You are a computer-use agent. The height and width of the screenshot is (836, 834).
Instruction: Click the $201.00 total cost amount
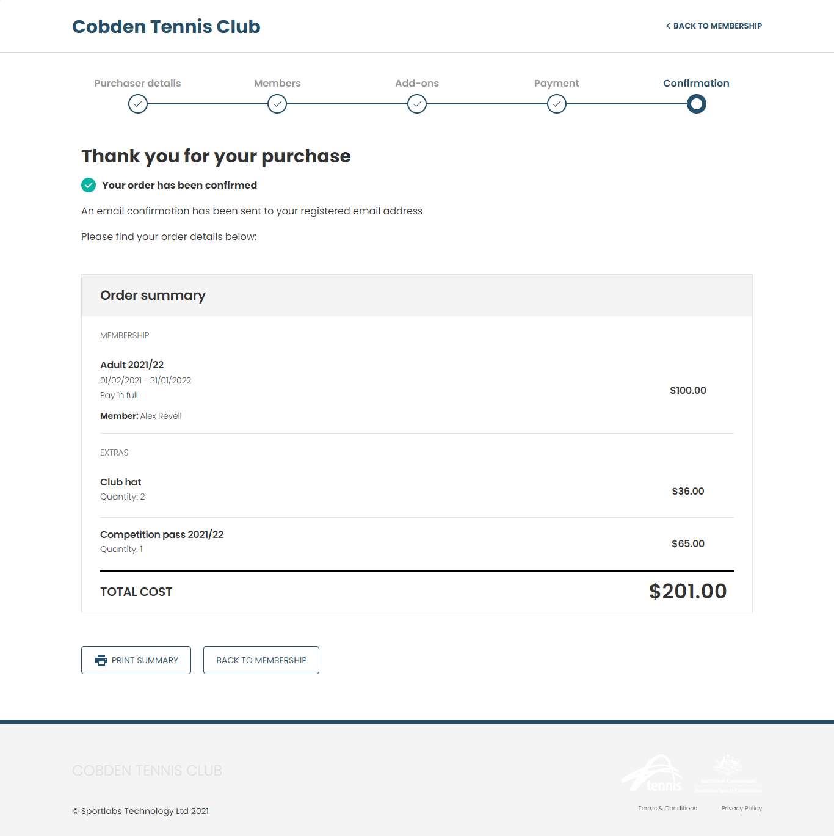[x=687, y=591]
